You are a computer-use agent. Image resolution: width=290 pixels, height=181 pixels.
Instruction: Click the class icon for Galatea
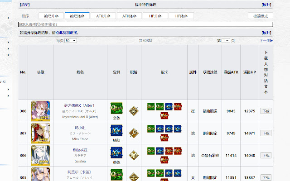pyautogui.click(x=133, y=155)
